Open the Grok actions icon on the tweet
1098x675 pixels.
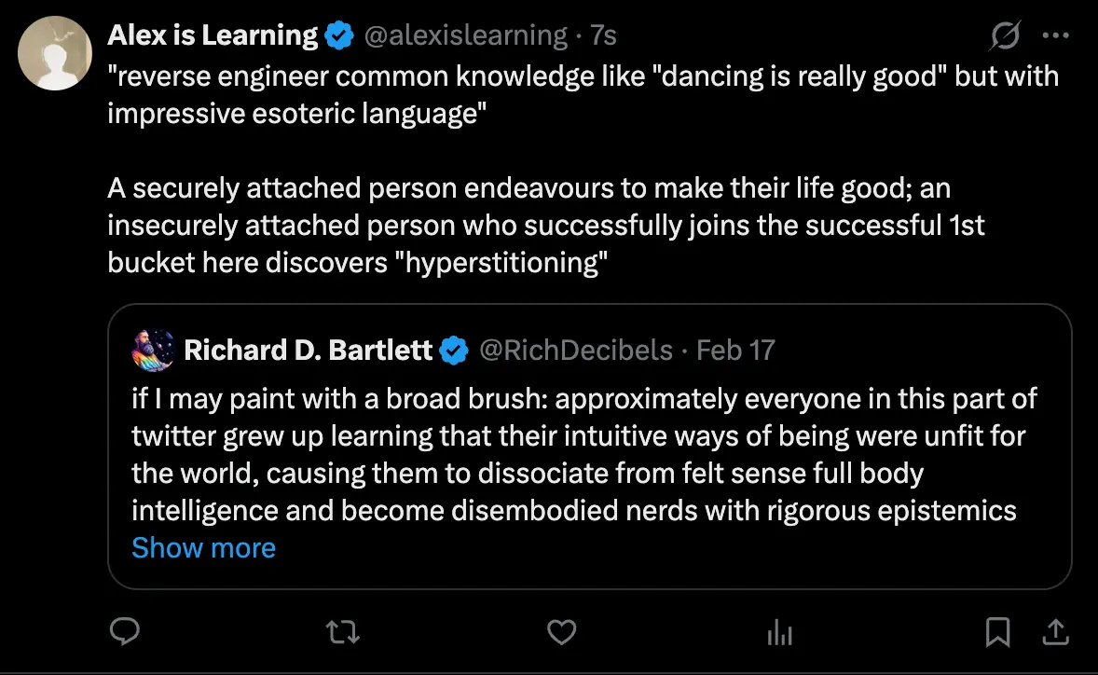tap(1005, 36)
